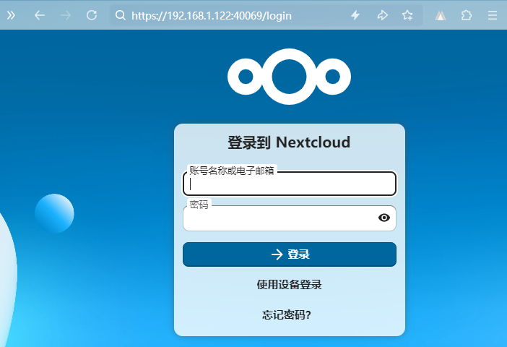Open the browser hamburger menu

coord(492,15)
